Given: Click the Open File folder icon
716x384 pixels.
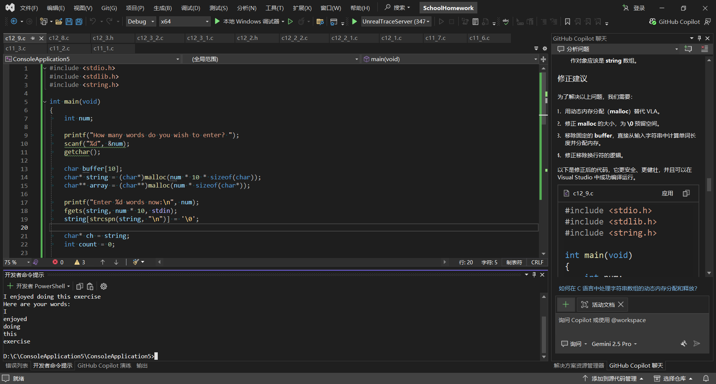Looking at the screenshot, I should point(59,22).
